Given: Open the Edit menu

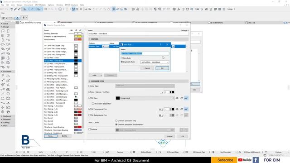Looking at the screenshot, I should 7,5.
